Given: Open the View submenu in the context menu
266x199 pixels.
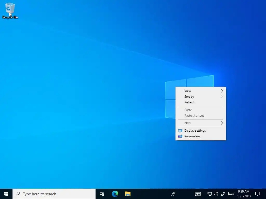Looking at the screenshot, I should pos(201,91).
